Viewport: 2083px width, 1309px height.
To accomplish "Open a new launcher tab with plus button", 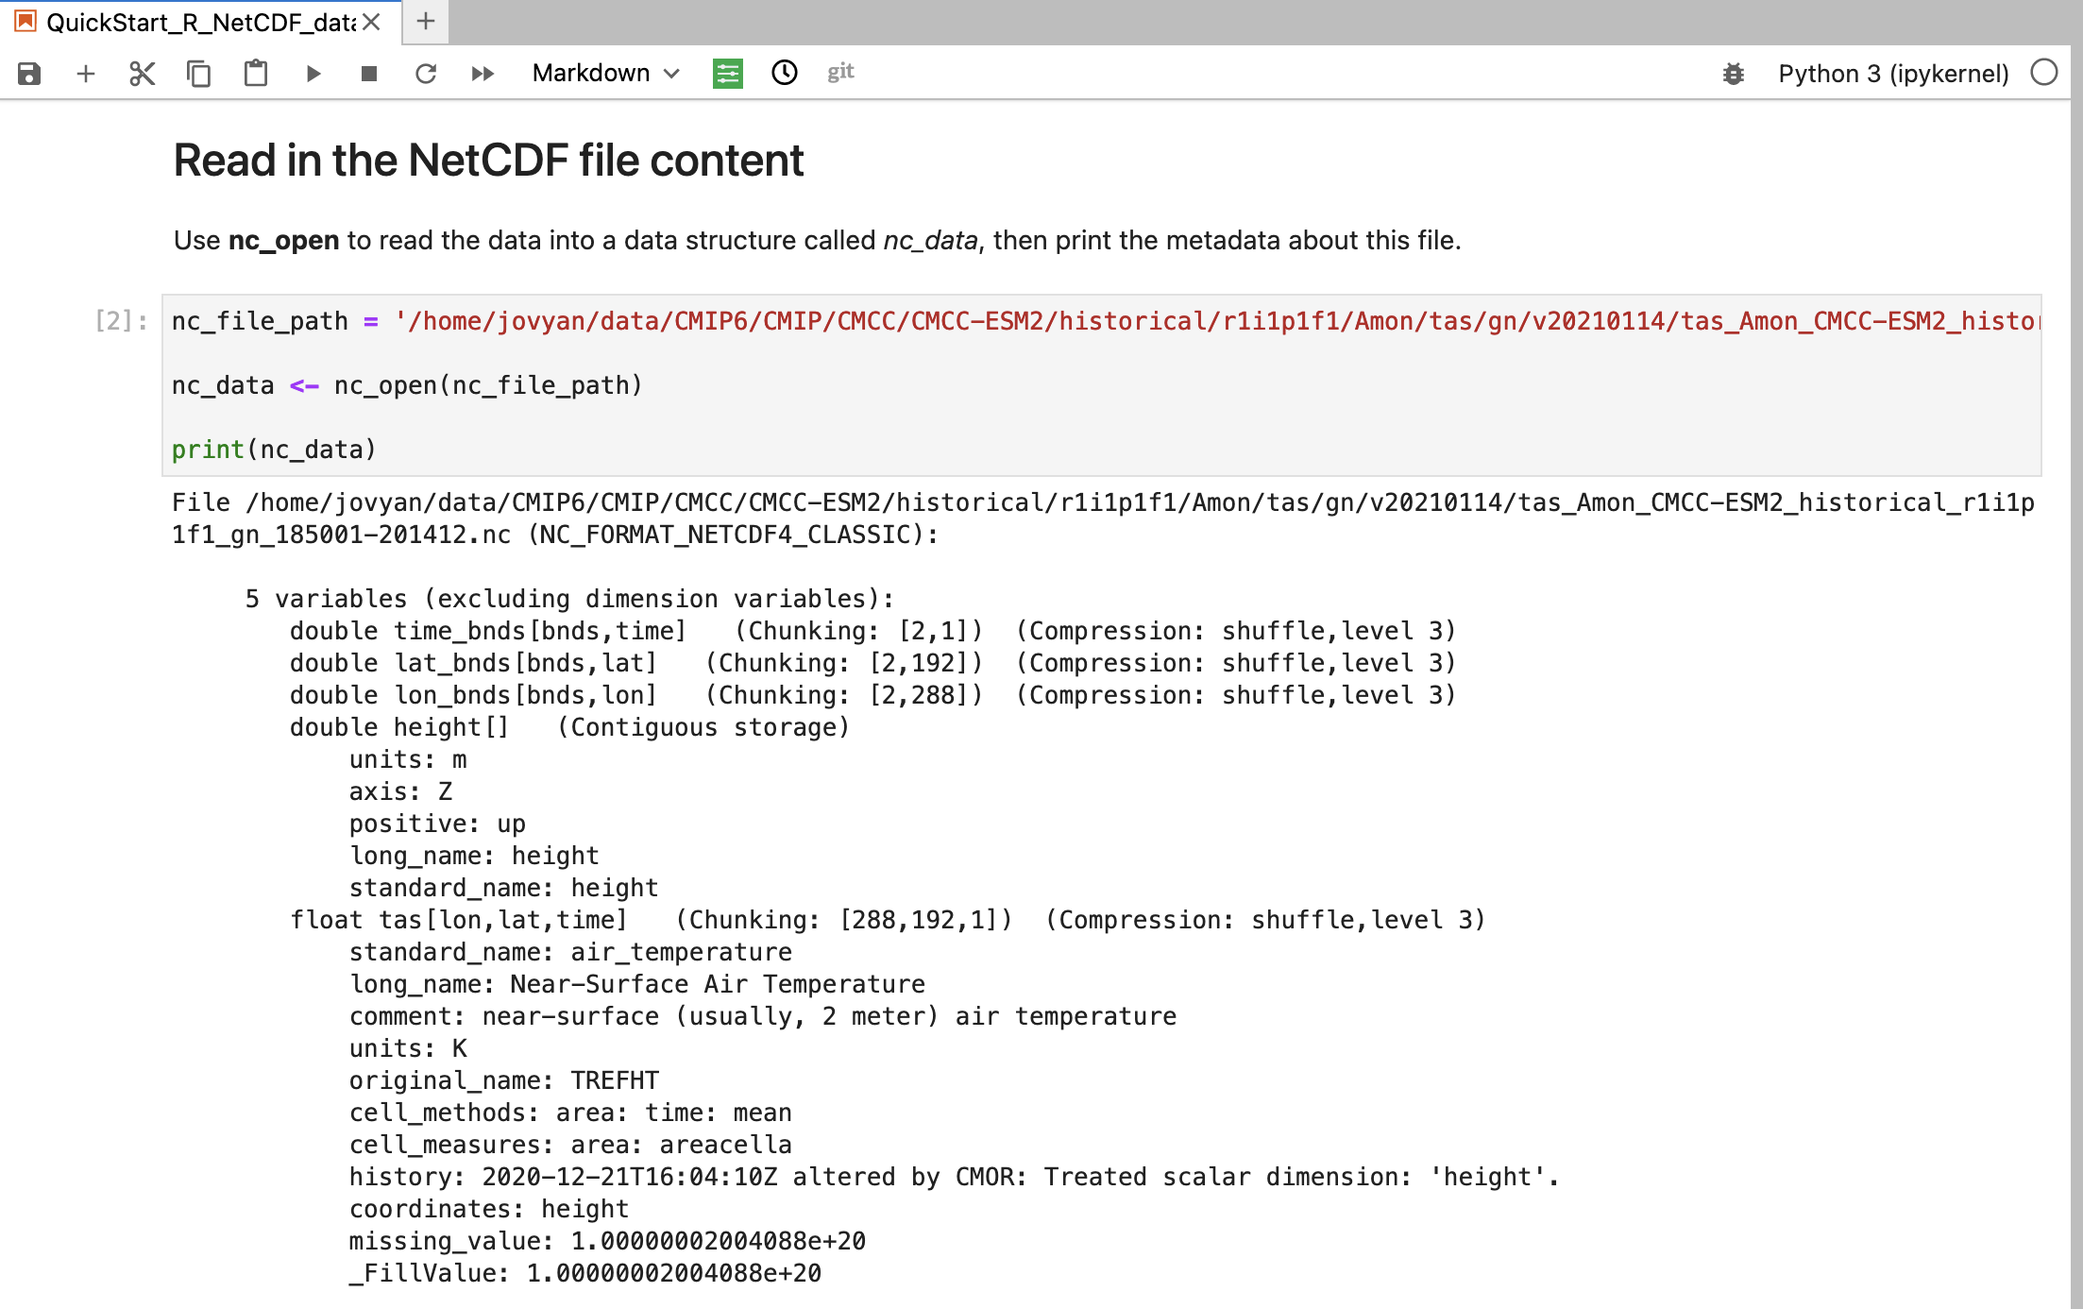I will (x=426, y=22).
